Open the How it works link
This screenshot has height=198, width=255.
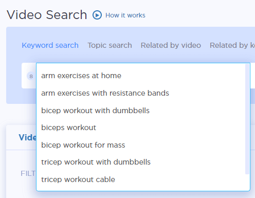[125, 15]
